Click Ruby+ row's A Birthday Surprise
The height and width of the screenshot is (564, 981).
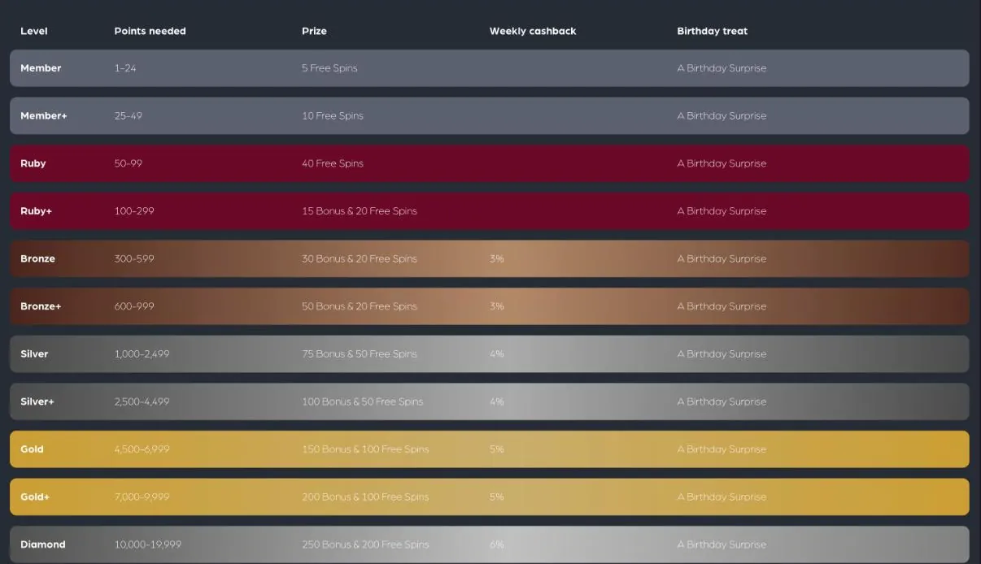(x=722, y=211)
